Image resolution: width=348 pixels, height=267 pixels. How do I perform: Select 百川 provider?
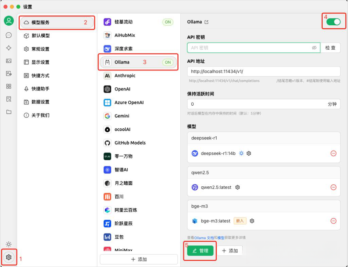click(x=138, y=197)
